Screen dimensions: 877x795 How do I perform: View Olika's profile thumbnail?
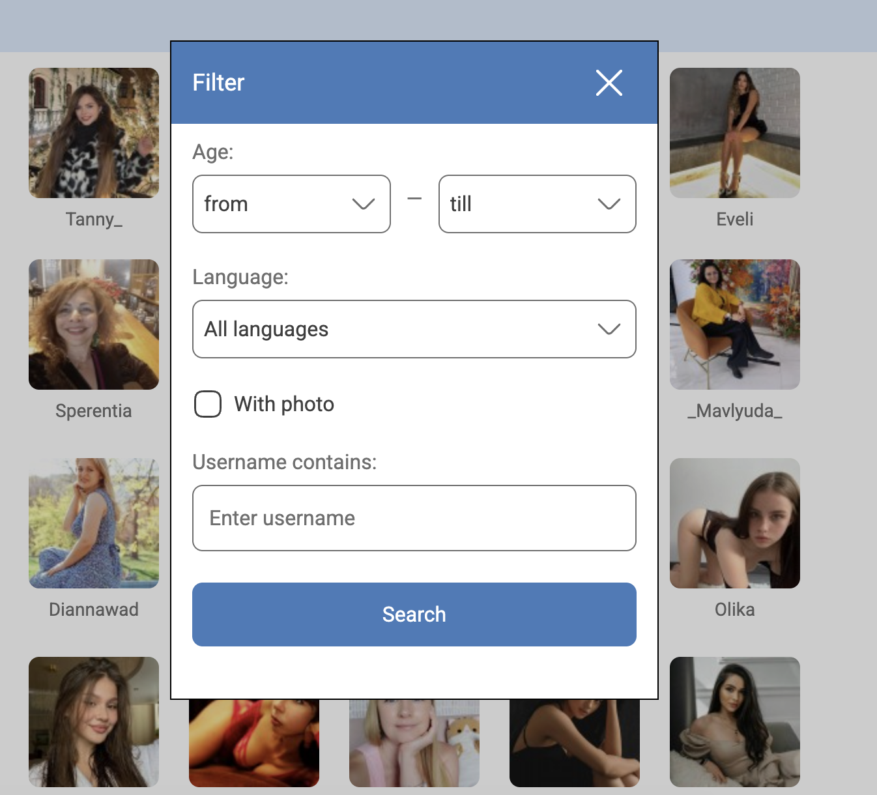tap(734, 523)
